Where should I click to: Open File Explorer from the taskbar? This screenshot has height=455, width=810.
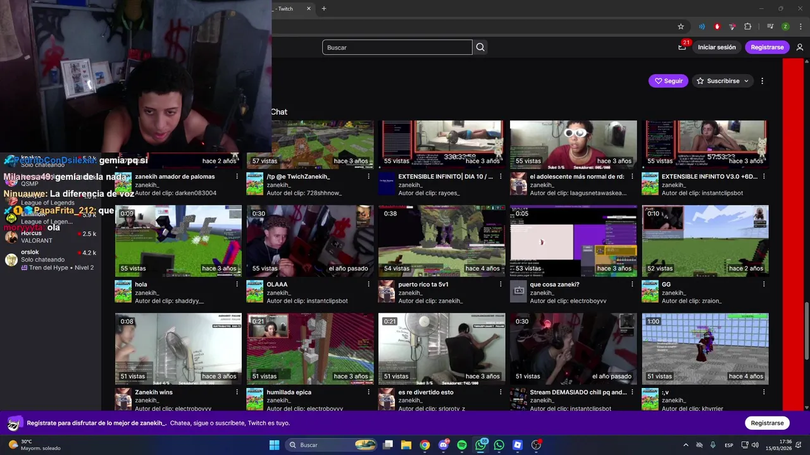[x=406, y=445]
